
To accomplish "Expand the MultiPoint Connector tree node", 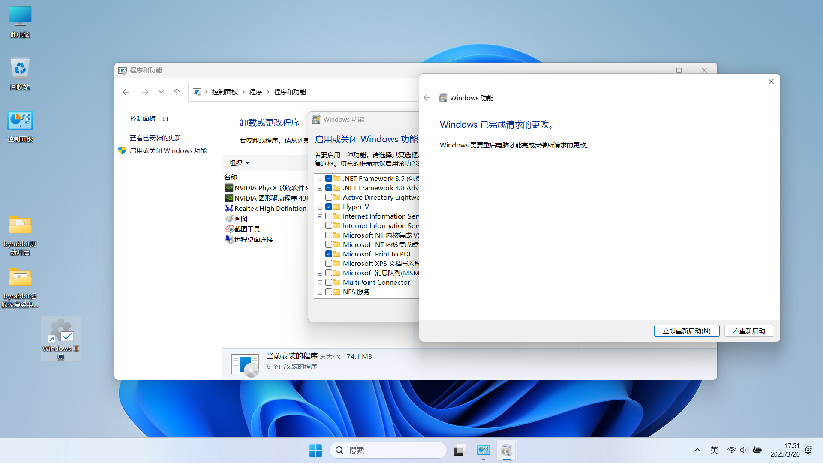I will (x=320, y=283).
